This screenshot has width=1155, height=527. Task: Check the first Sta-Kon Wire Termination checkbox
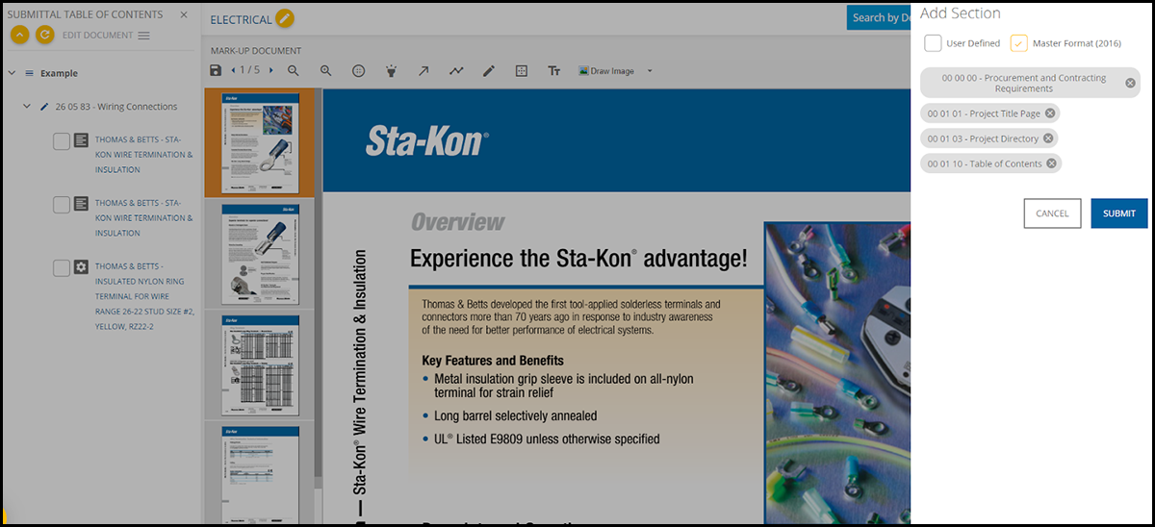[61, 141]
